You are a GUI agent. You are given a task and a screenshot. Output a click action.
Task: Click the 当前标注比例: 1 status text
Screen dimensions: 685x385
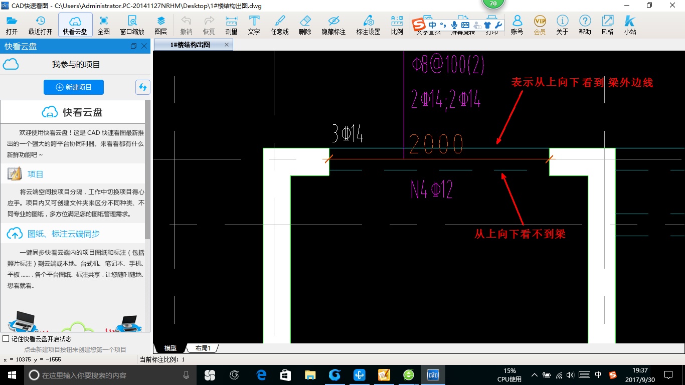point(162,359)
